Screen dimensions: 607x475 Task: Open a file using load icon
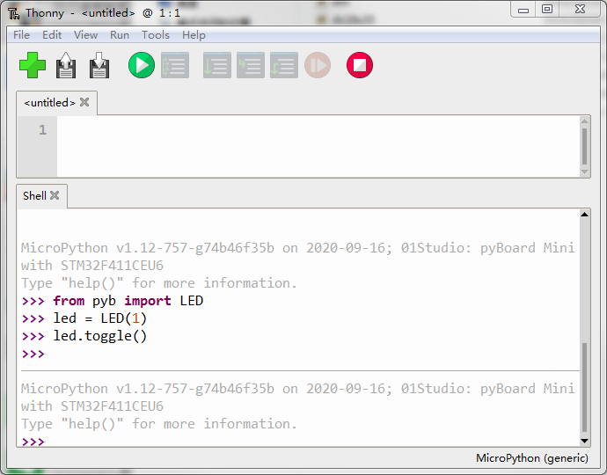66,65
